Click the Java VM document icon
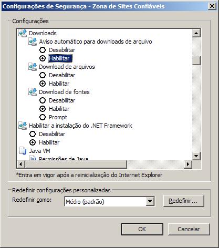 [23, 151]
